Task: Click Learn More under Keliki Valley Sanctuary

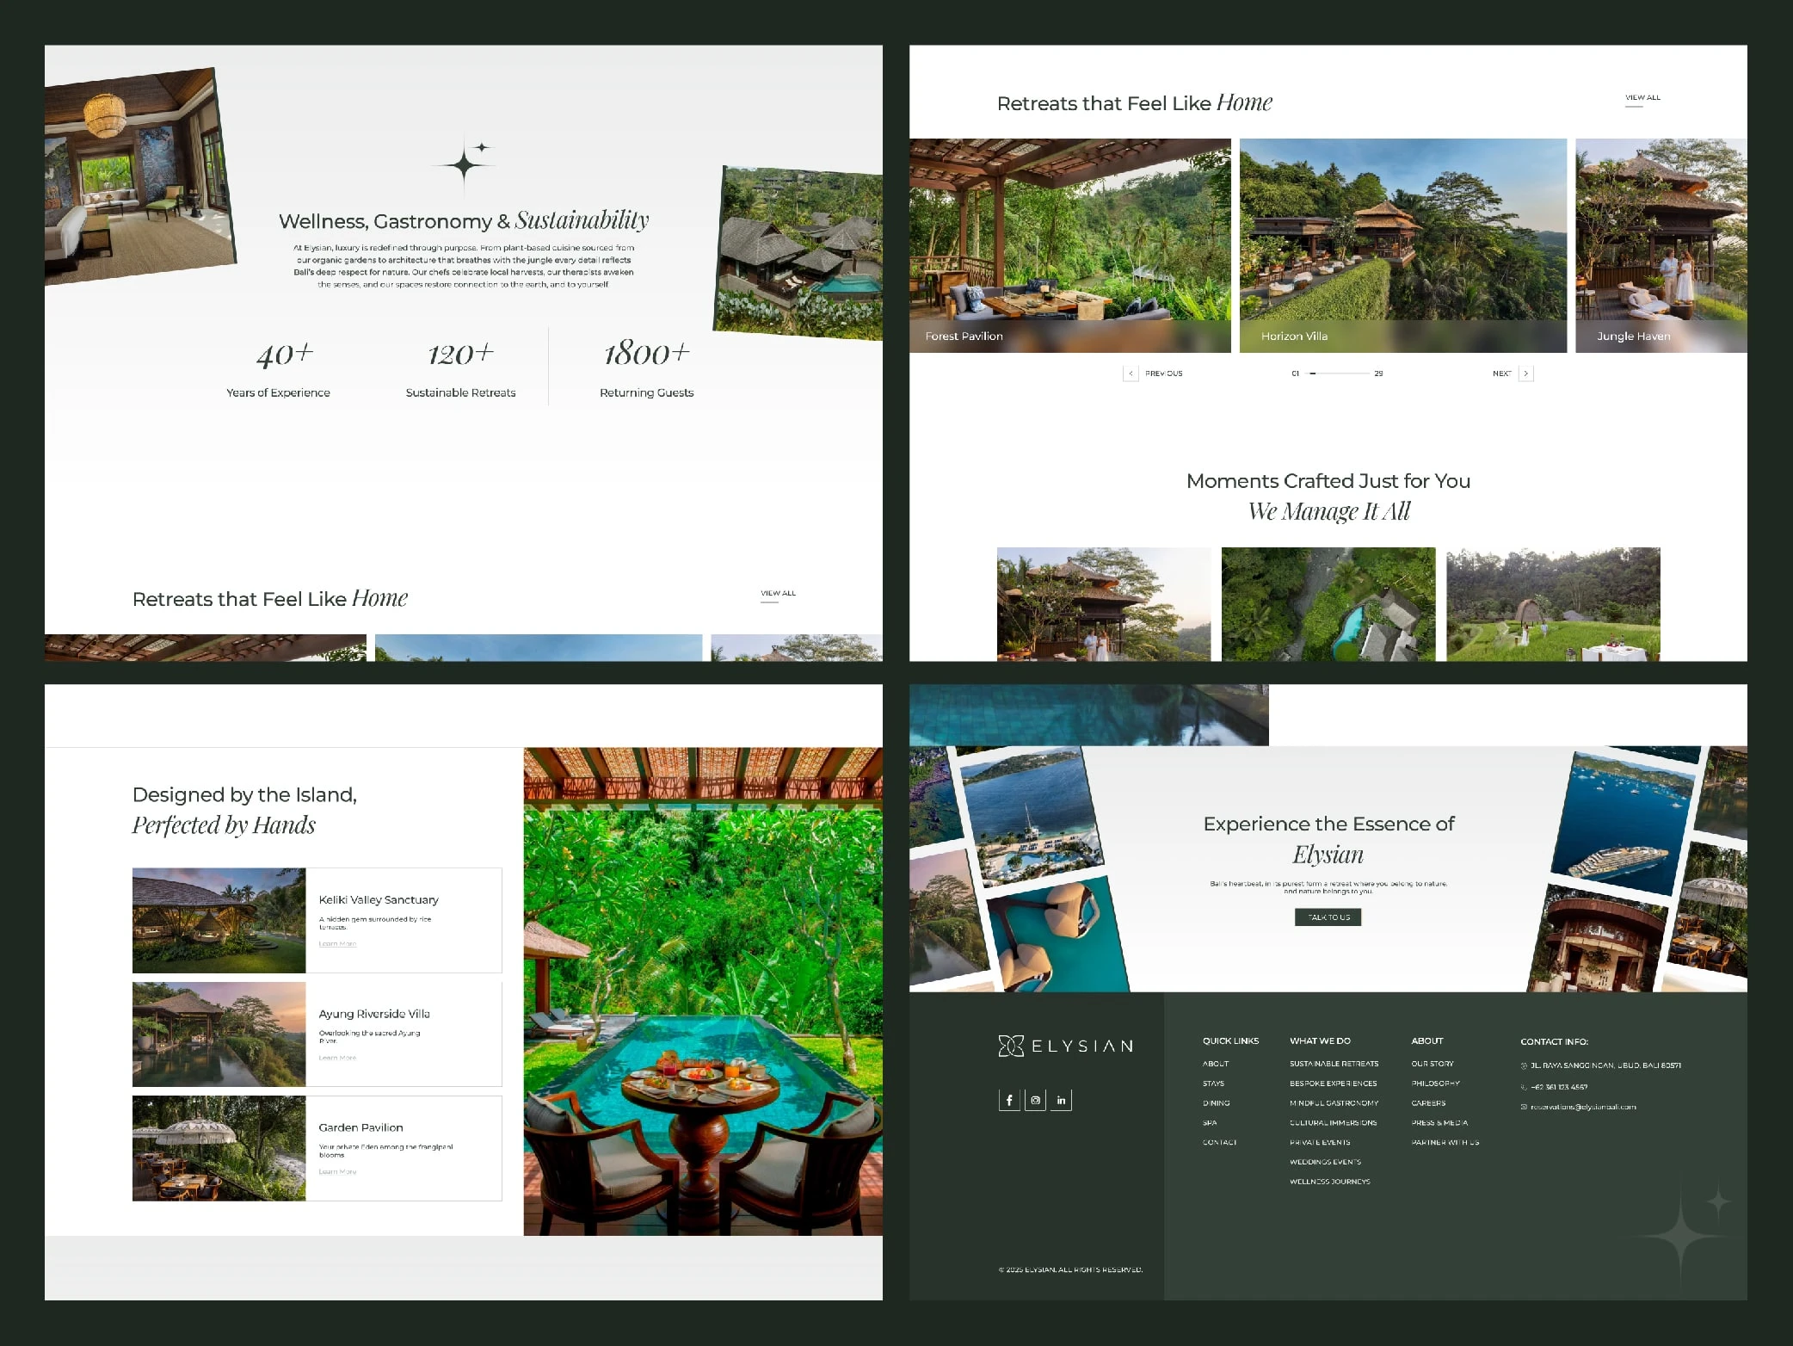Action: pyautogui.click(x=337, y=944)
